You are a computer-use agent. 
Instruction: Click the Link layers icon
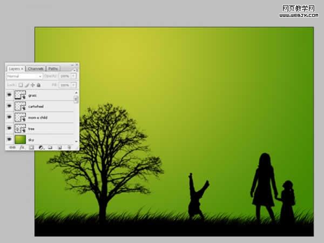coord(12,147)
